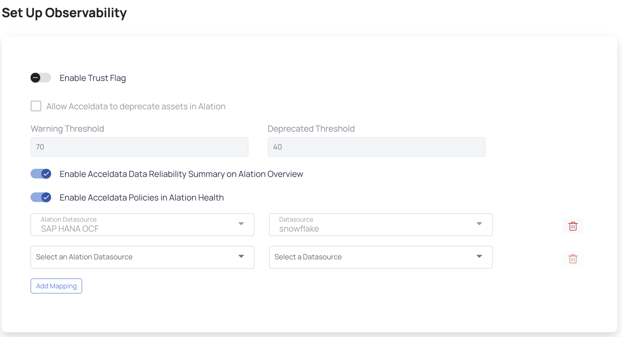Viewport: 622px width, 337px height.
Task: Open the snowflake Datasource dropdown
Action: [381, 225]
